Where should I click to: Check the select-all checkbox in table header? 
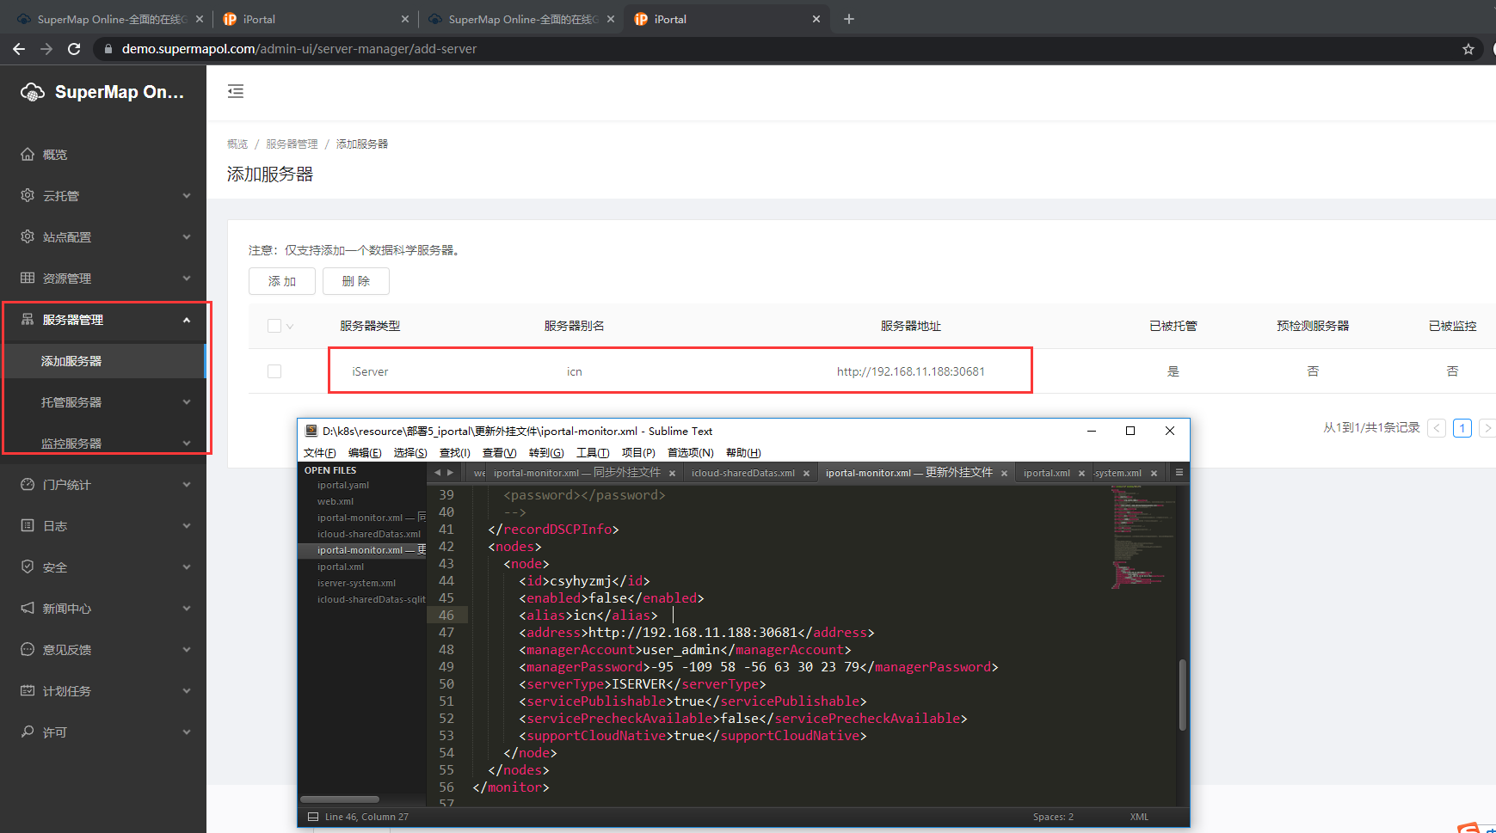(x=274, y=326)
